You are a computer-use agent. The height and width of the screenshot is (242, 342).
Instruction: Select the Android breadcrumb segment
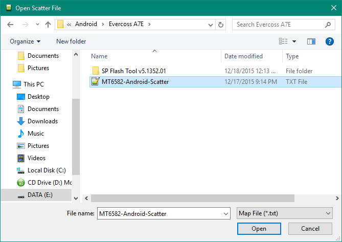[86, 24]
